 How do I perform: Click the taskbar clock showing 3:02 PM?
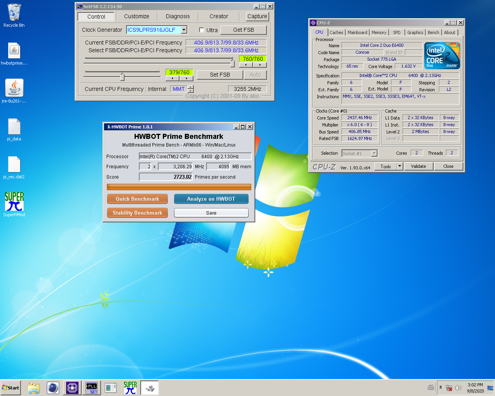[x=475, y=387]
